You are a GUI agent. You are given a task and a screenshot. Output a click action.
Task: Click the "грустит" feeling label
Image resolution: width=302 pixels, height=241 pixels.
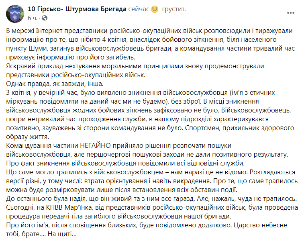point(174,9)
